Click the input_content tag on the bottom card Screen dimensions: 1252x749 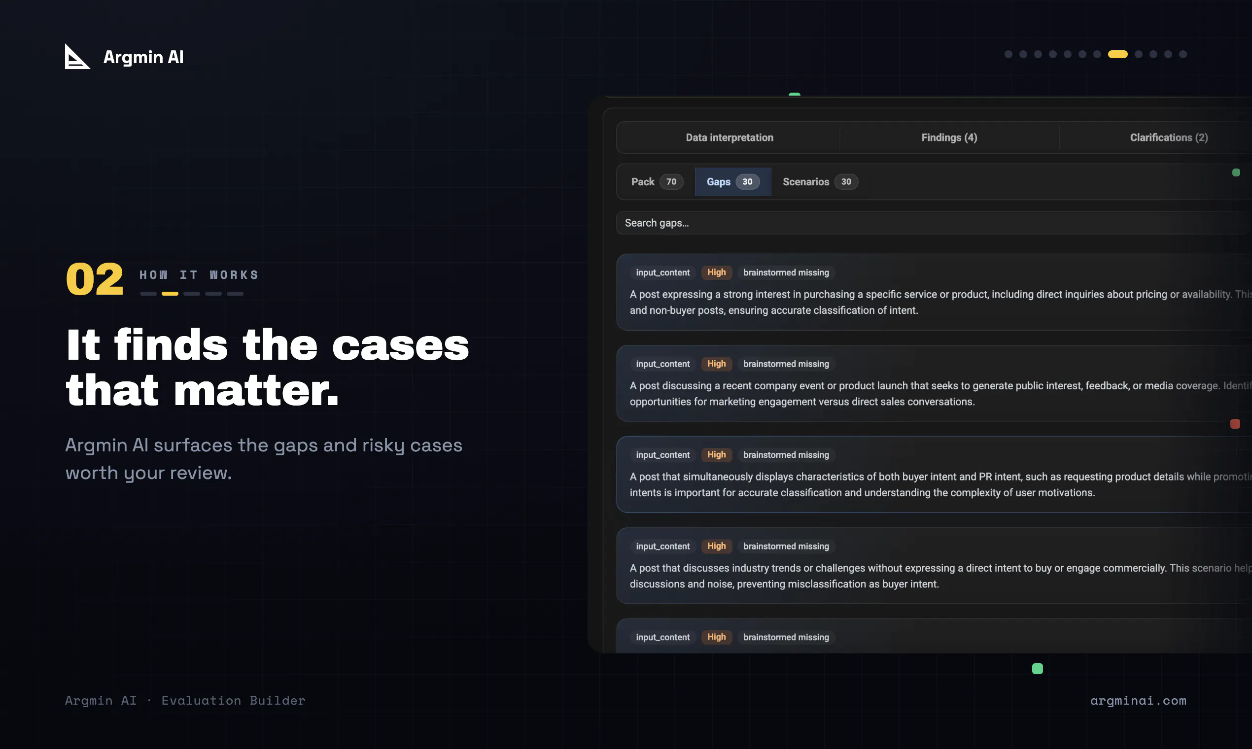point(662,637)
